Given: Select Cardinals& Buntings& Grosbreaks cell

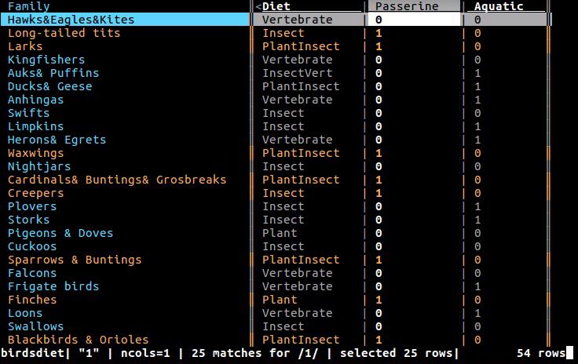Looking at the screenshot, I should 117,180.
